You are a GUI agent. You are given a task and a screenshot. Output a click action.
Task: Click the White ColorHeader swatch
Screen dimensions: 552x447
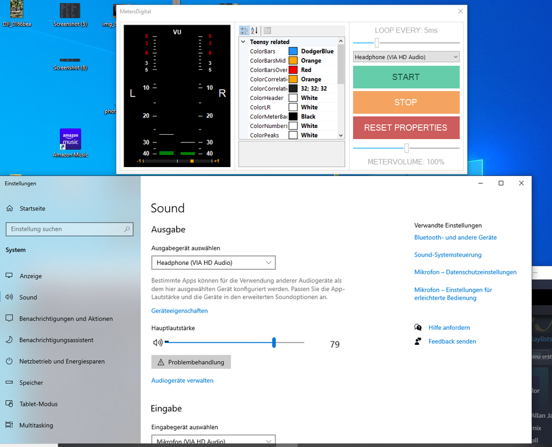(x=293, y=98)
